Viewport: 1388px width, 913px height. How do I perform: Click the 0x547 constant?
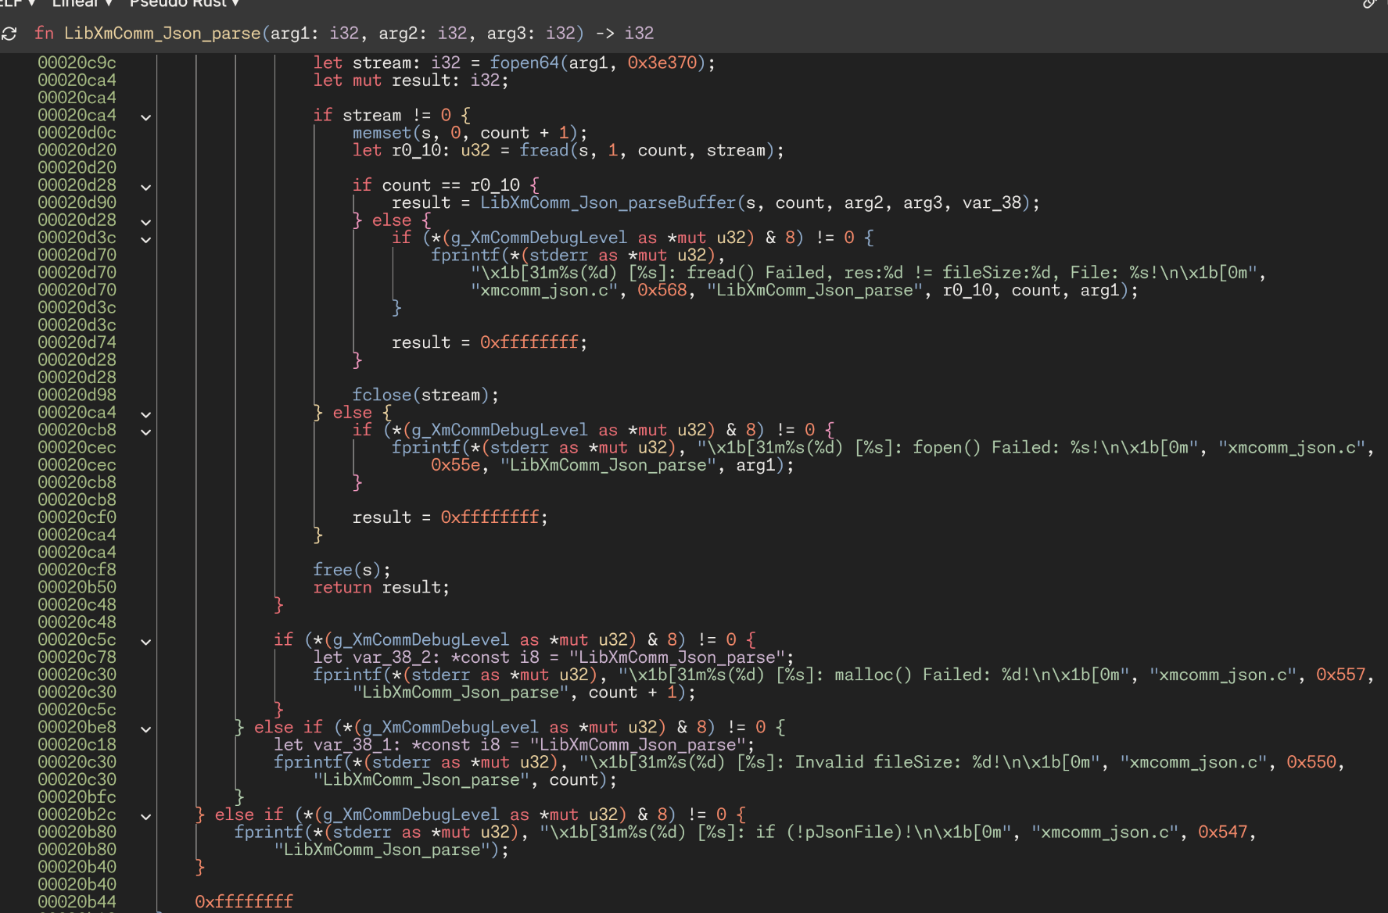1223,832
